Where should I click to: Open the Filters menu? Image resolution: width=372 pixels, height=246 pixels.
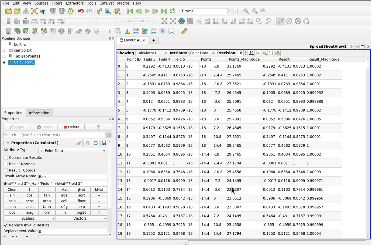(57, 3)
